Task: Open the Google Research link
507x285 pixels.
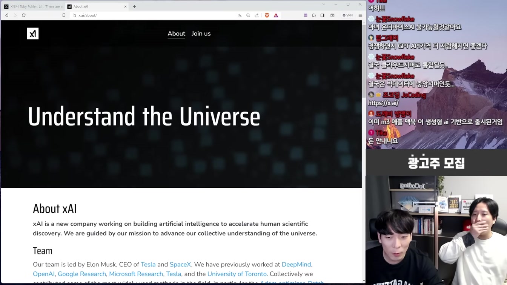Action: point(82,274)
